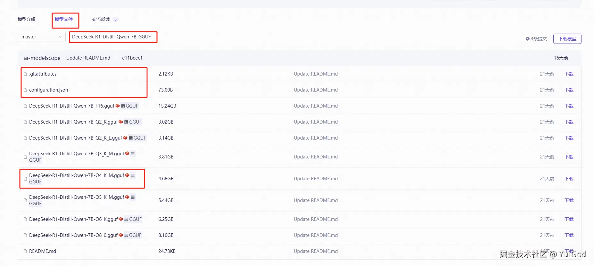This screenshot has height=266, width=594.
Task: Download the 4.68GB Q4_K_M.gguf file
Action: [x=569, y=179]
